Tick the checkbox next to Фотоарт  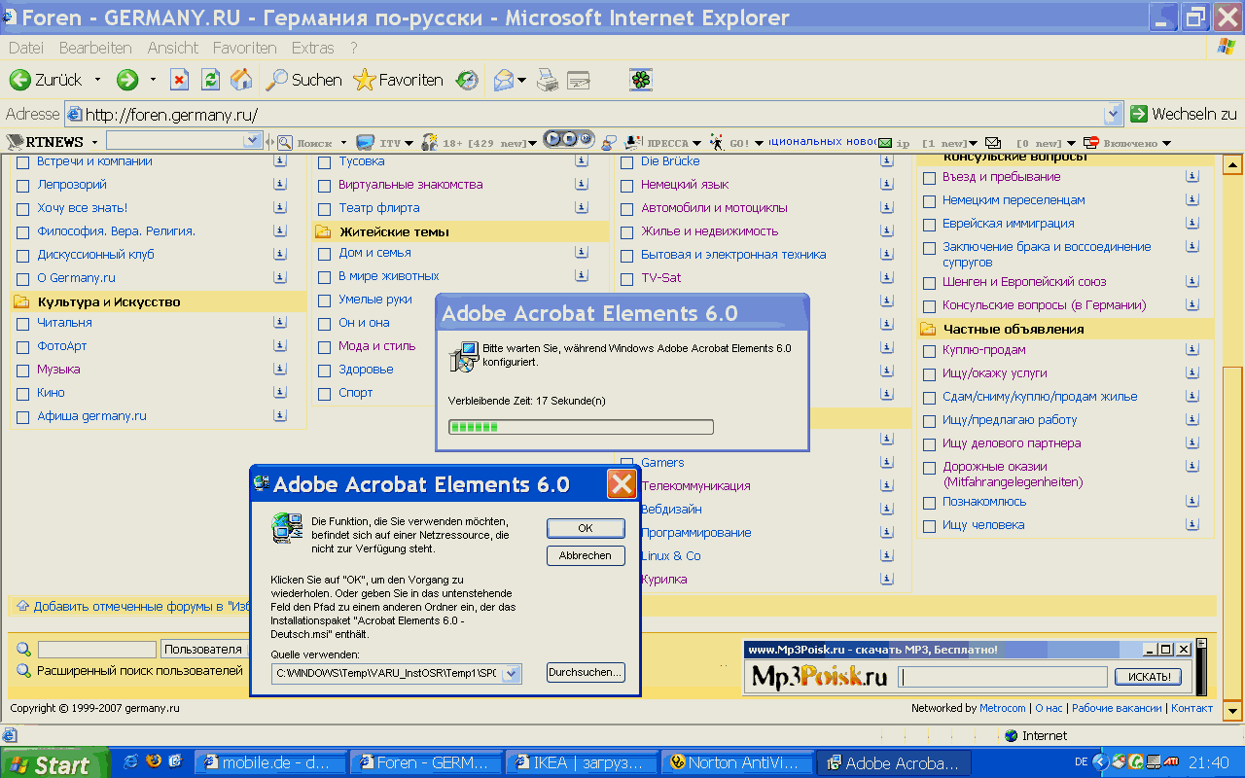(23, 346)
